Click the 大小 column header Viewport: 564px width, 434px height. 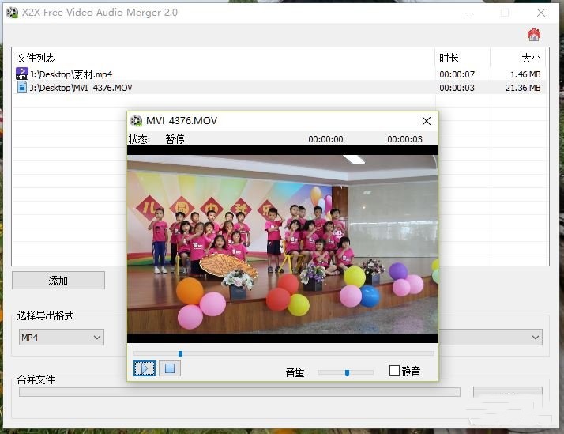click(x=518, y=58)
